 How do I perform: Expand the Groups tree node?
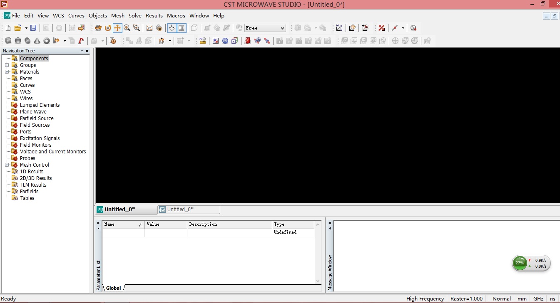(7, 65)
